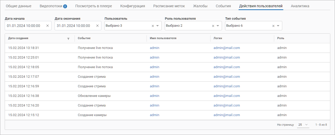Image resolution: width=335 pixels, height=135 pixels.
Task: Open the Аналитика tab
Action: tap(300, 6)
